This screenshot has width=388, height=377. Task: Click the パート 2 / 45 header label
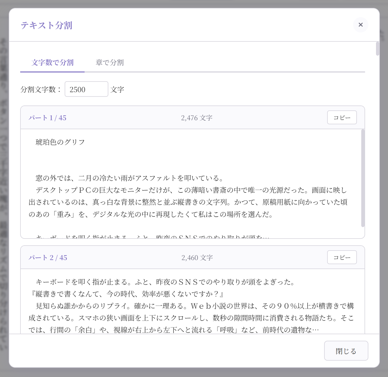(x=48, y=257)
